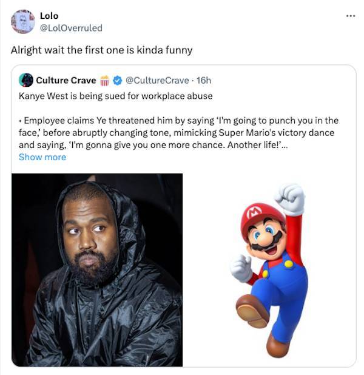Click Lolo's profile avatar picture
Image resolution: width=364 pixels, height=375 pixels.
pyautogui.click(x=23, y=22)
